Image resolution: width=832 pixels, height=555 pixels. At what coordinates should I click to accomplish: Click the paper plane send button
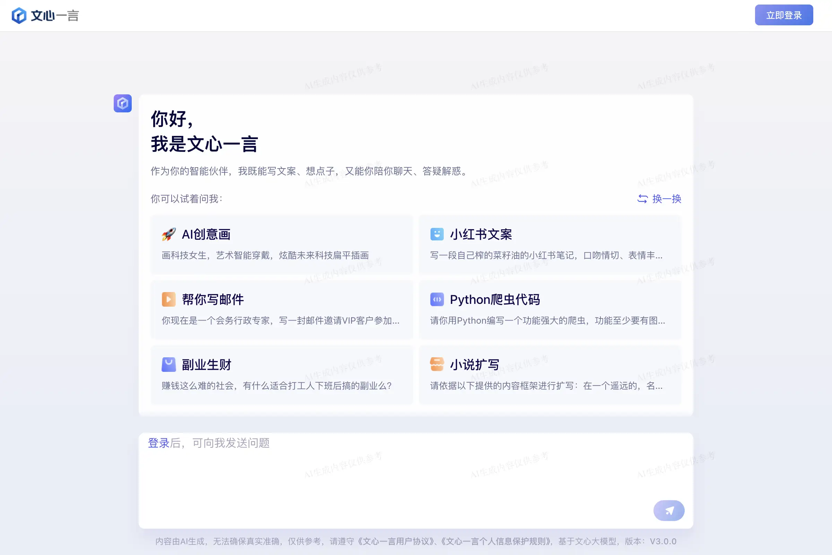[x=669, y=510]
